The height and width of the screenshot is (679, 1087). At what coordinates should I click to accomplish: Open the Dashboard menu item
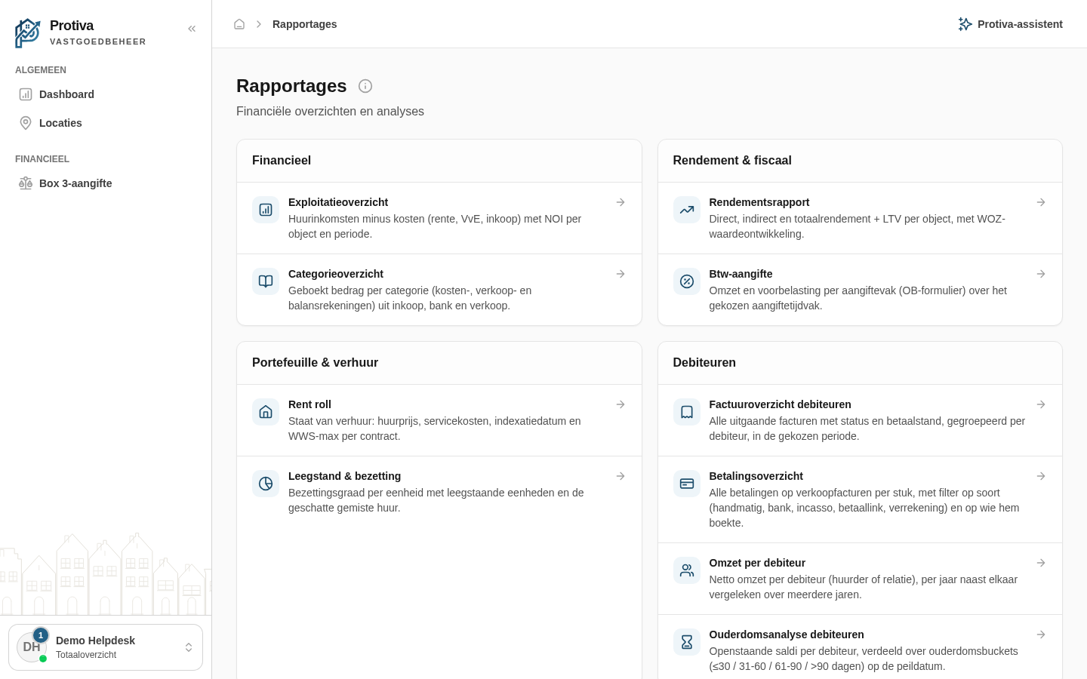[x=106, y=94]
